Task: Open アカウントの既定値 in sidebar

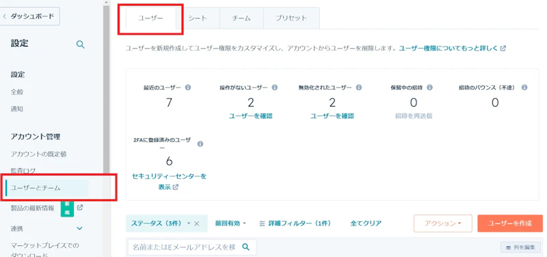Action: pyautogui.click(x=38, y=154)
